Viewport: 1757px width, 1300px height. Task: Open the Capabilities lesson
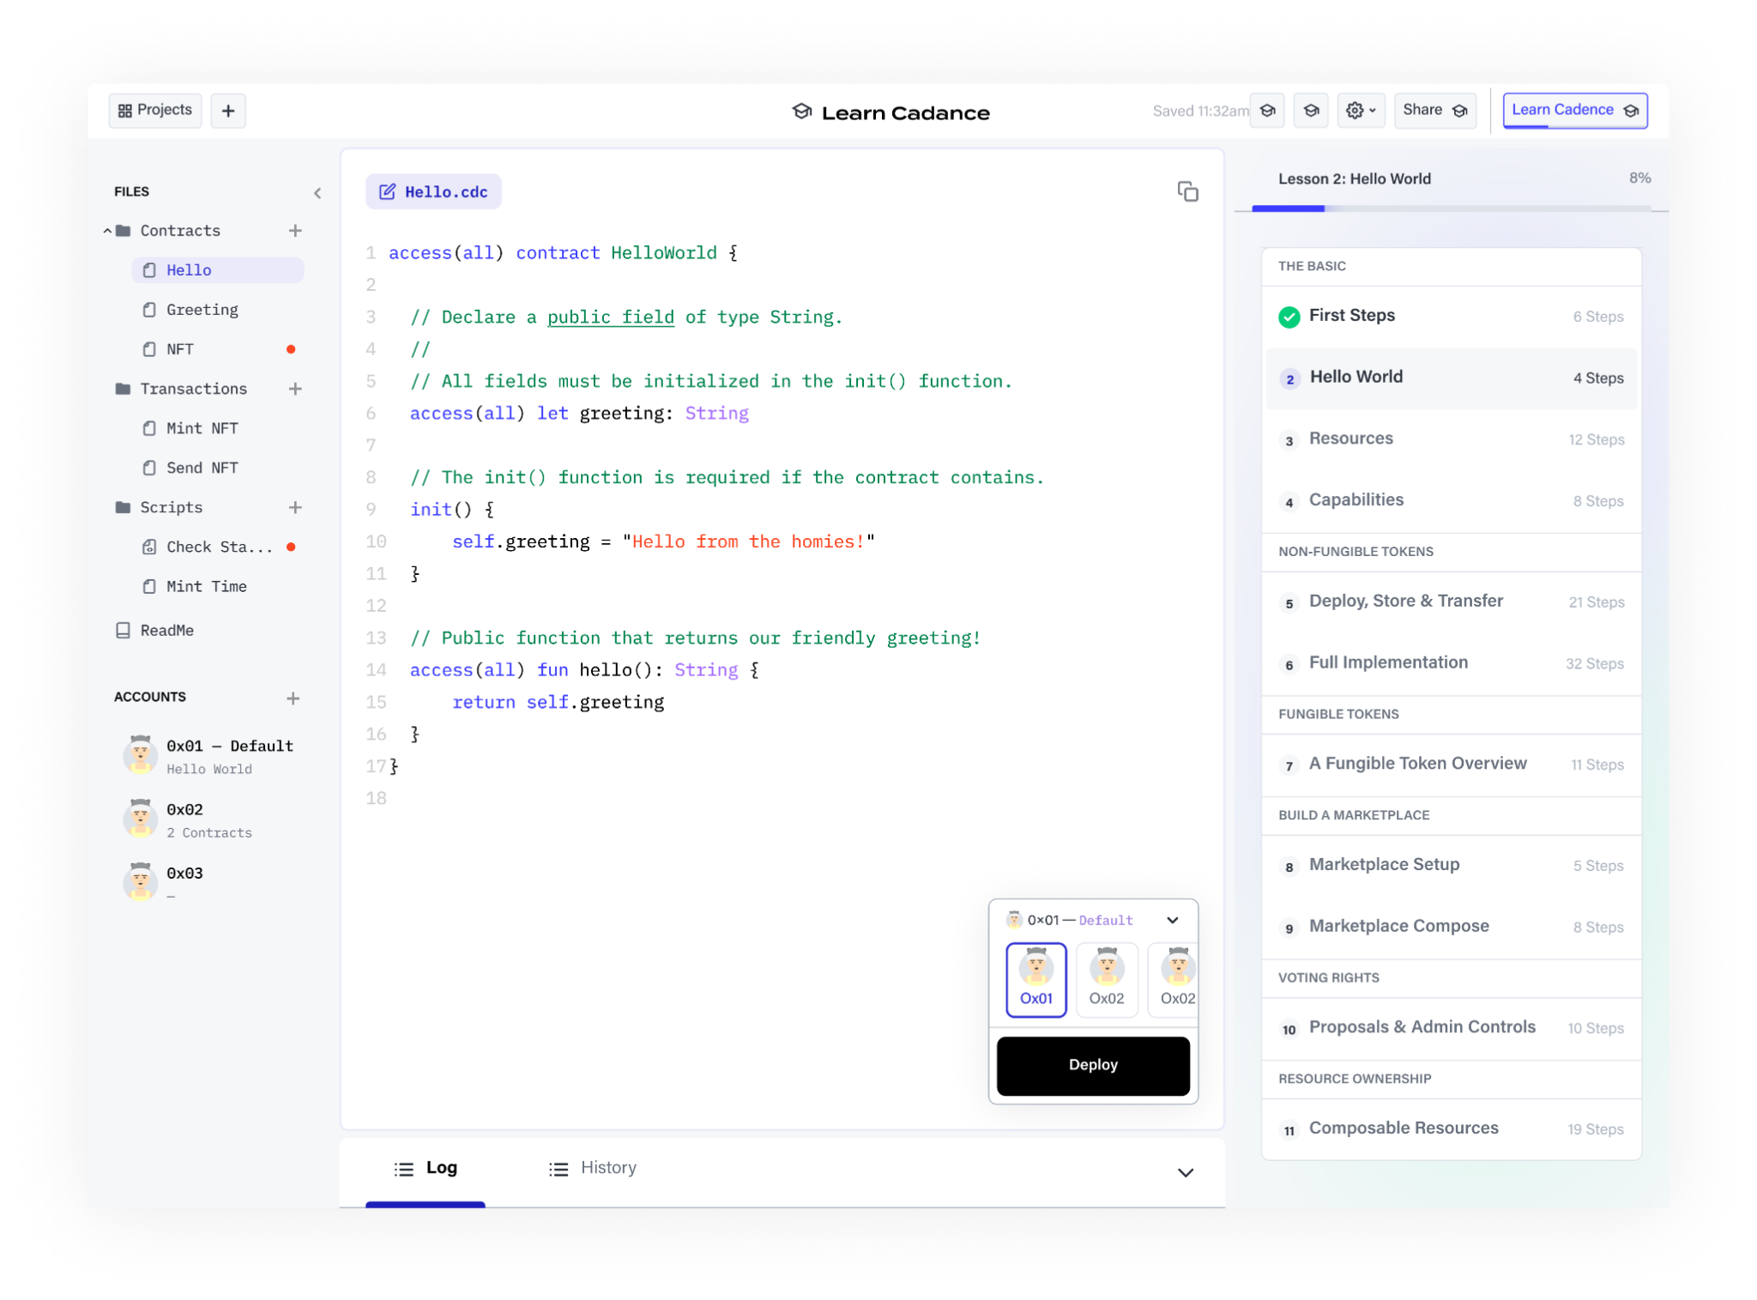(1452, 501)
